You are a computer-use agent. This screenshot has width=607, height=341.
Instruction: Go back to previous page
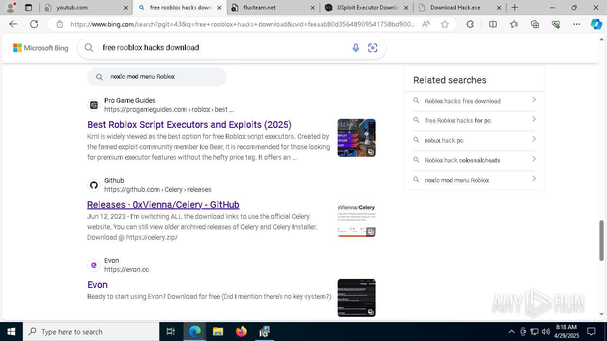[13, 24]
